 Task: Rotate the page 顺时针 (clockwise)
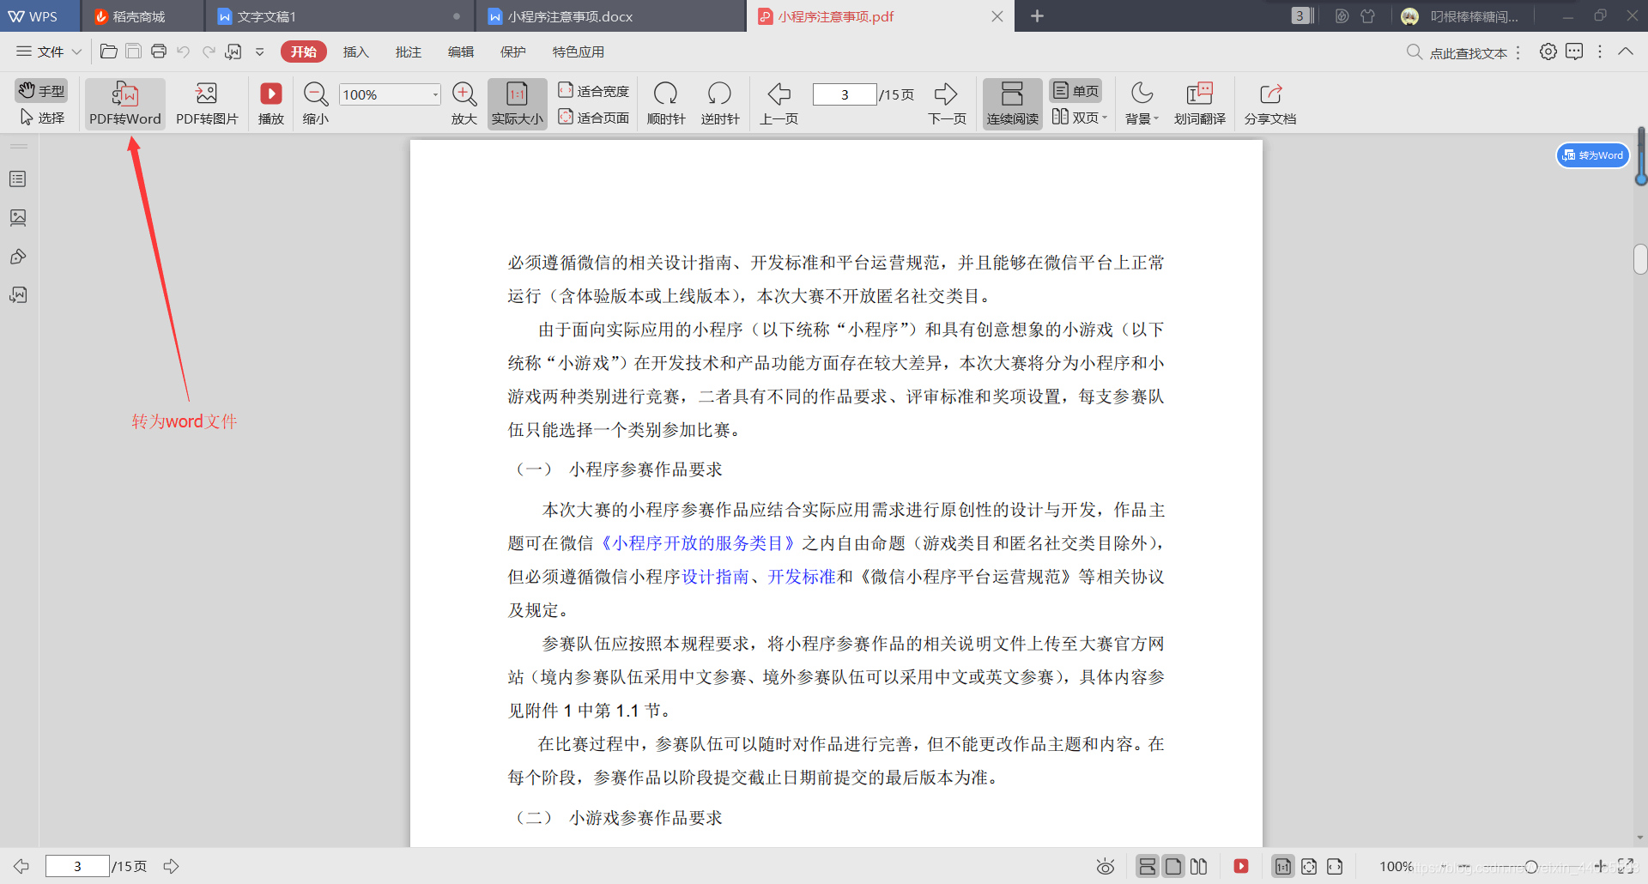pos(666,103)
